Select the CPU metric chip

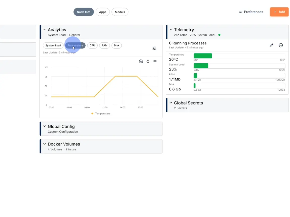click(x=92, y=45)
